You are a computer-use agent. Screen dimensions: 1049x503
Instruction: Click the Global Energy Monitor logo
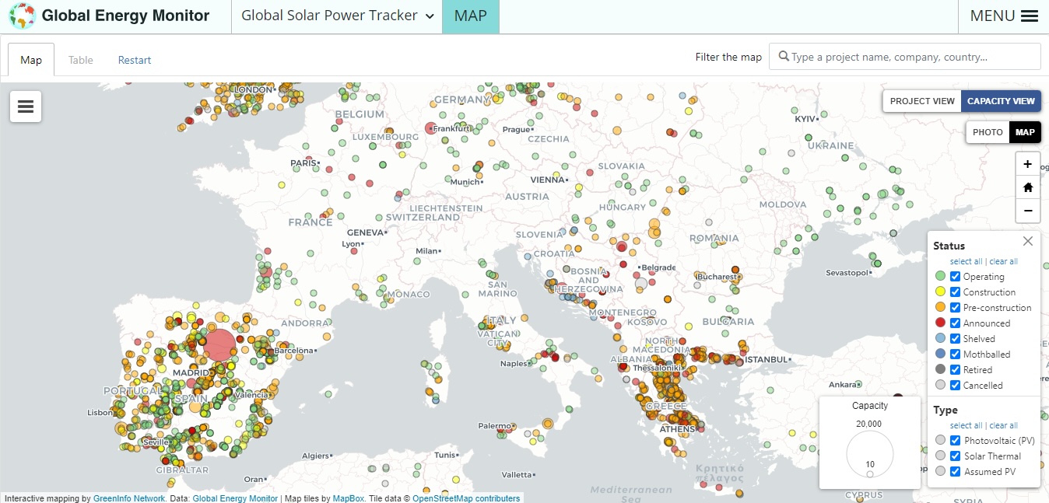[x=23, y=16]
